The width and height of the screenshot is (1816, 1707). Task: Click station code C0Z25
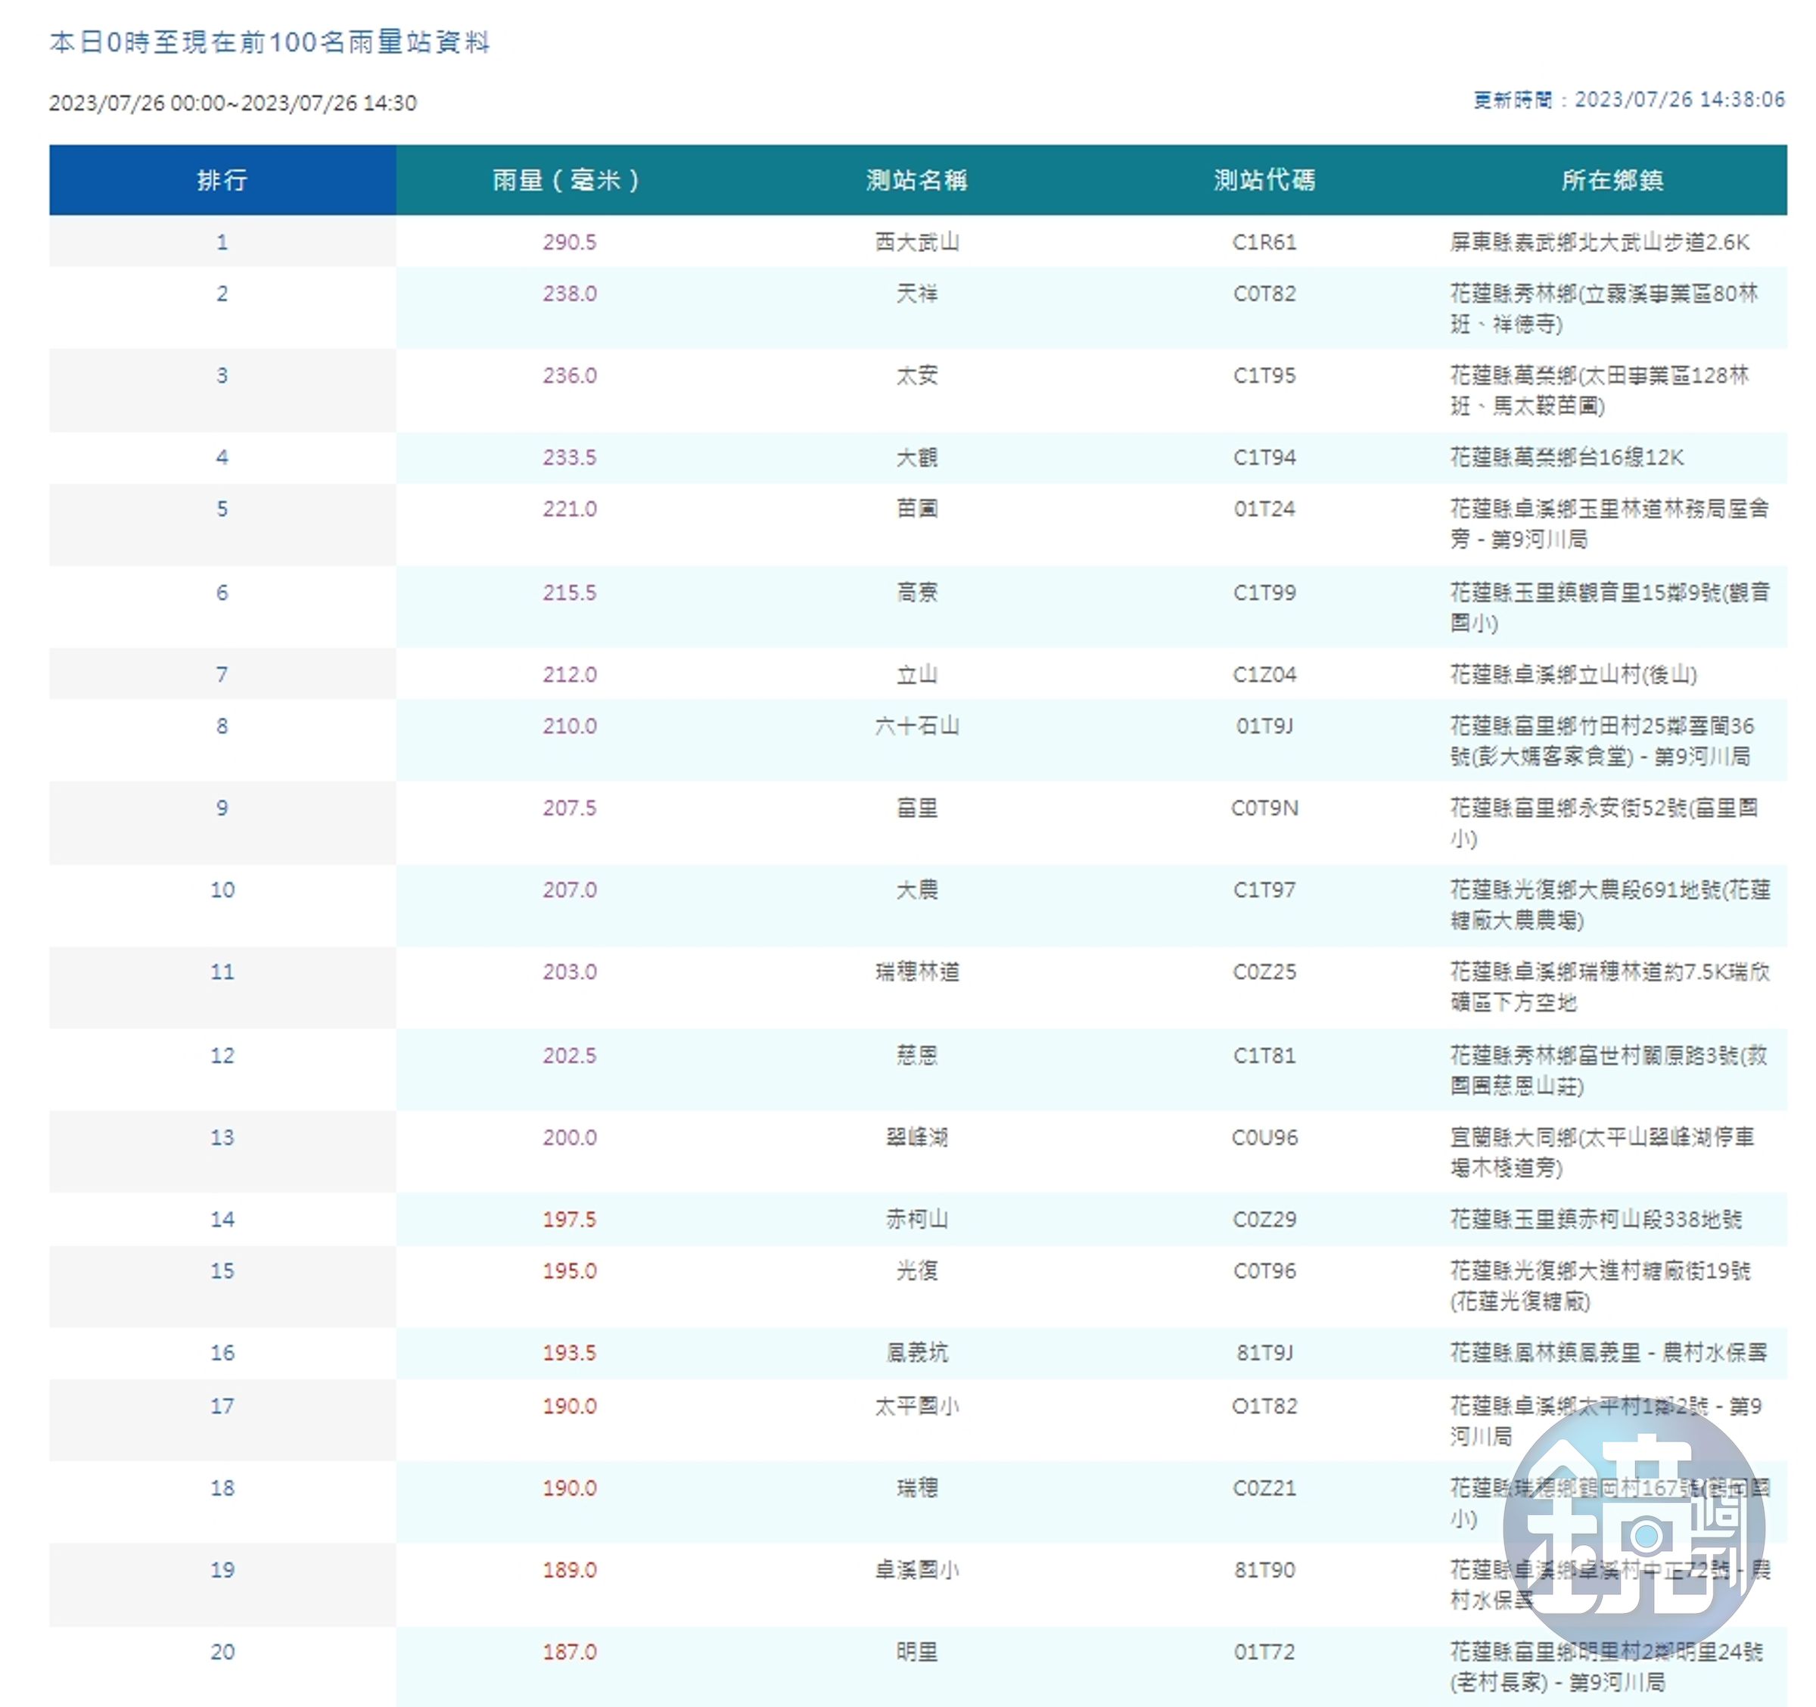pos(1264,972)
